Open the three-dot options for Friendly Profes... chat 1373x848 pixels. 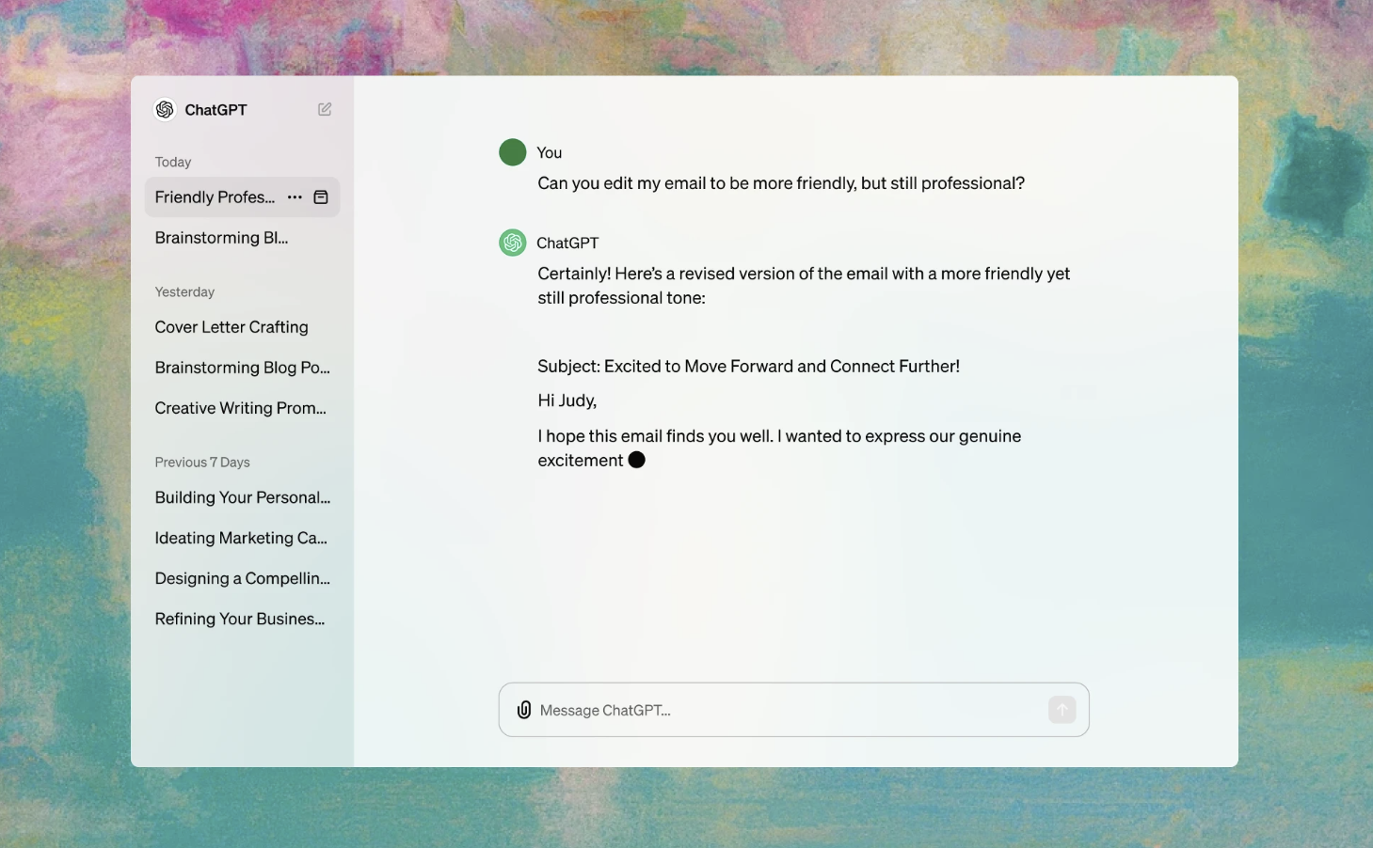(x=295, y=197)
